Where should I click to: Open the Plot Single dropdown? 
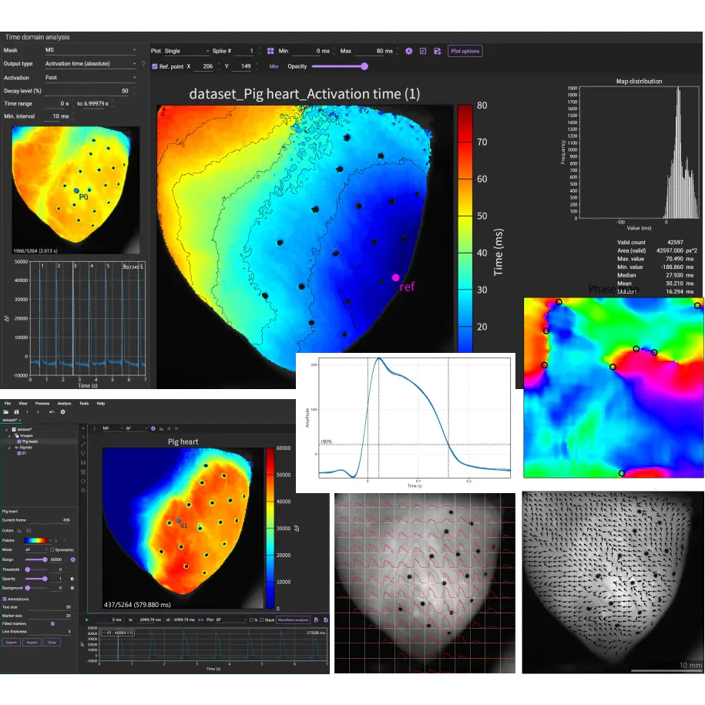(x=186, y=51)
